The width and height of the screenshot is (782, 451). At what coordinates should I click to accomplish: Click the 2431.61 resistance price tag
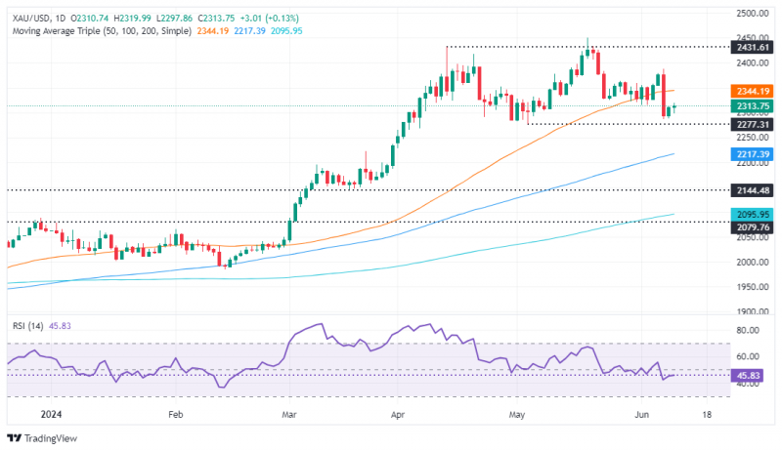[x=752, y=48]
